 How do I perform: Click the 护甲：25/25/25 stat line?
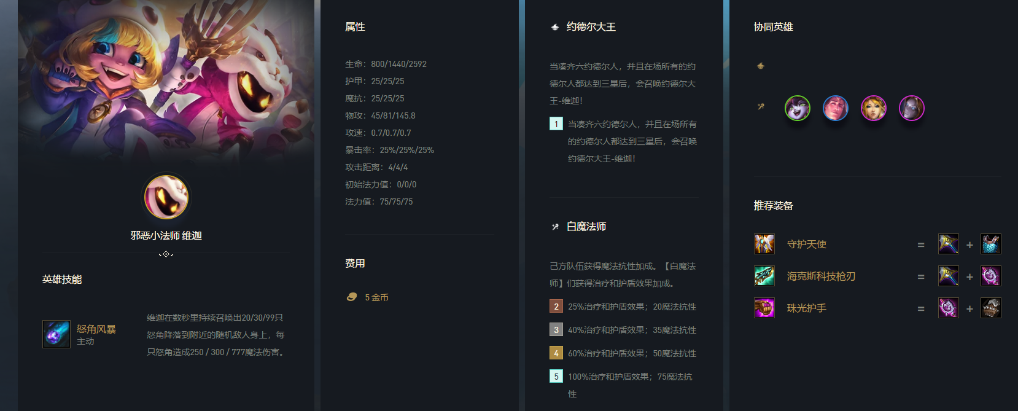[x=375, y=81]
